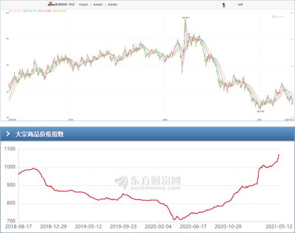Expand the chevron beside 大宗商品价格指数
This screenshot has width=295, height=233.
8,134
